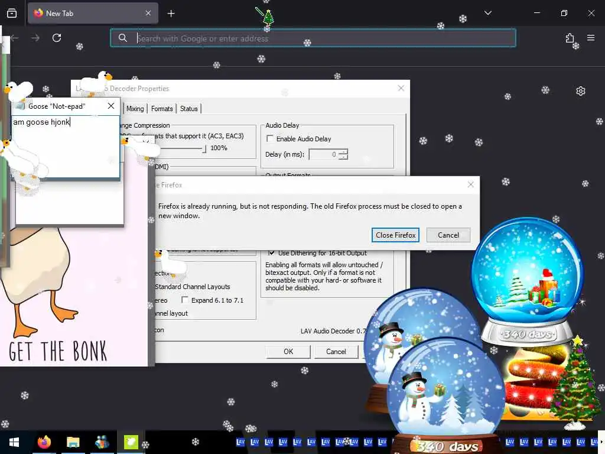Close the LAV Decoder Properties window

click(401, 89)
